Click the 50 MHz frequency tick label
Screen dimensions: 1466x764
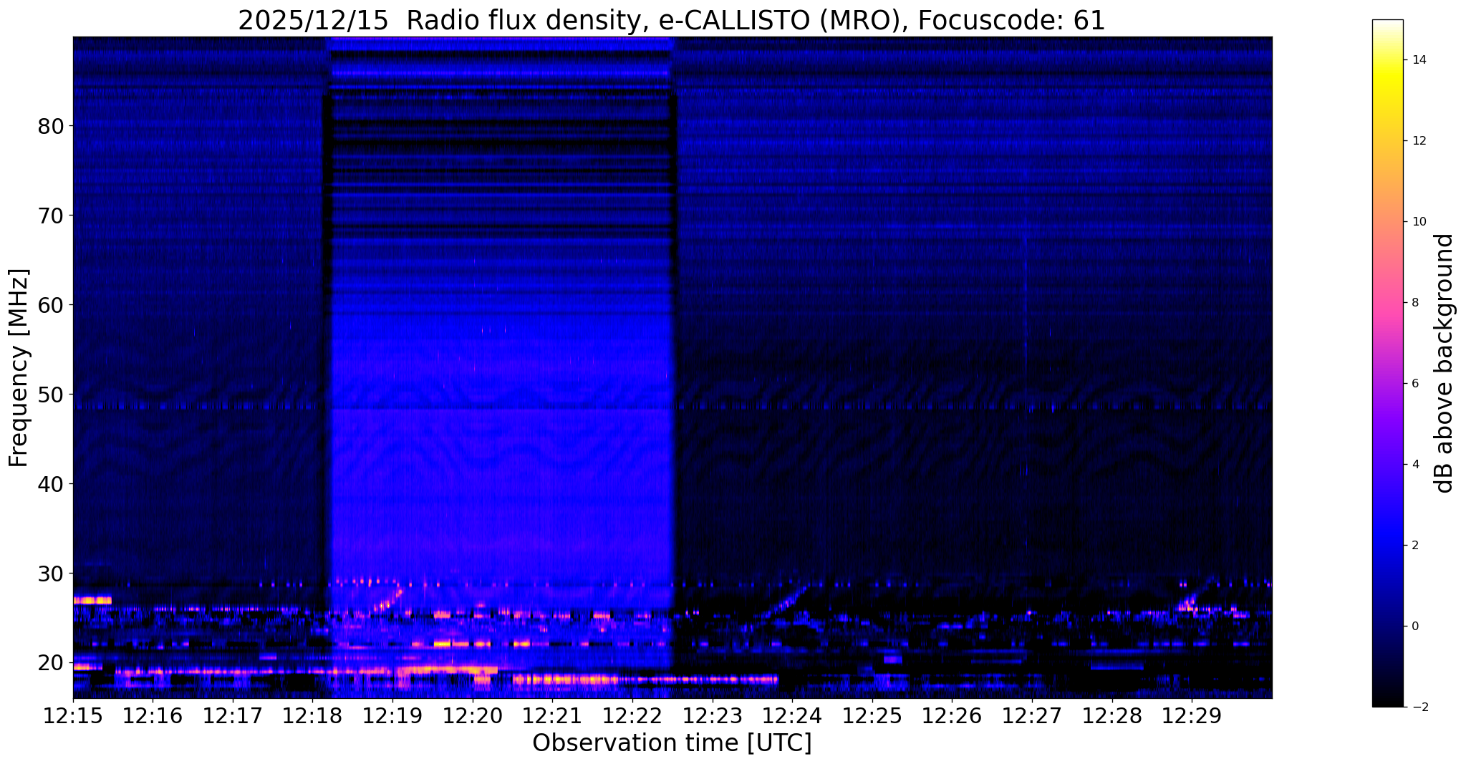click(x=50, y=394)
